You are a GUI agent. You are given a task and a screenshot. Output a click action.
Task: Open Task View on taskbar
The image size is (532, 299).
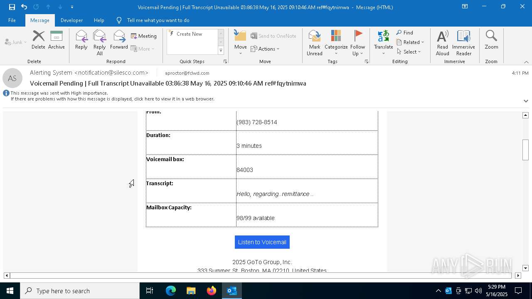[150, 291]
